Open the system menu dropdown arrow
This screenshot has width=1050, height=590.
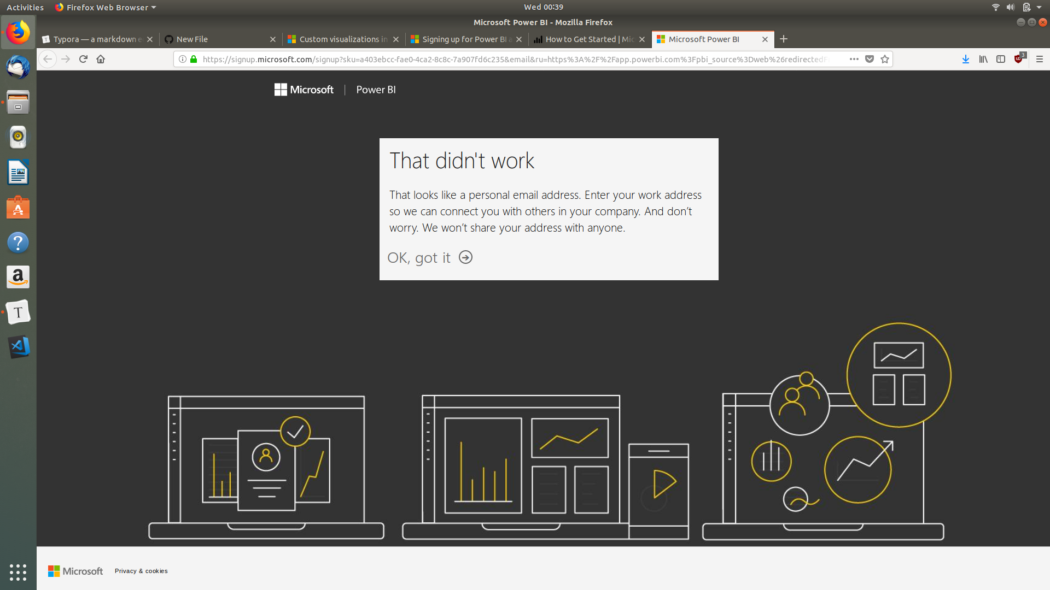pyautogui.click(x=1039, y=7)
